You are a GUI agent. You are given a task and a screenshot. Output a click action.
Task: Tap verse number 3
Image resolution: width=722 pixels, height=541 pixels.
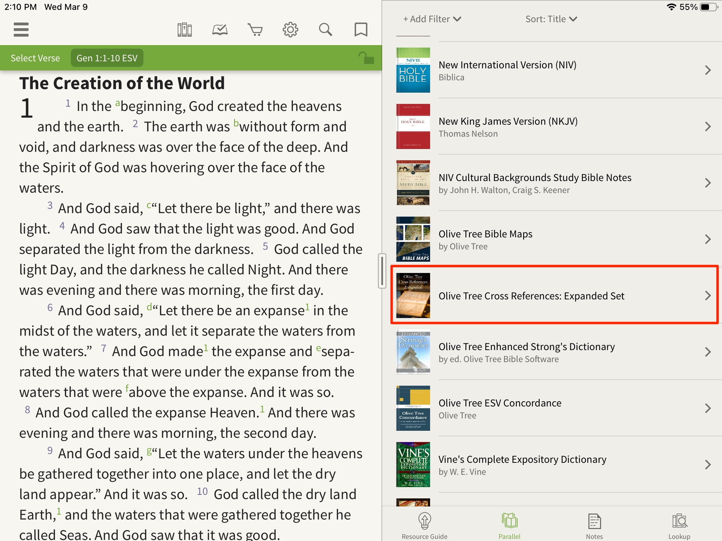point(50,205)
